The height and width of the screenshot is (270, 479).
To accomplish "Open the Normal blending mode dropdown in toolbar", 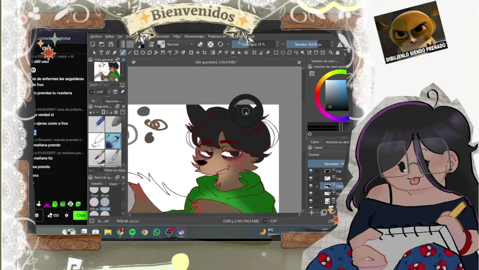I will [x=180, y=44].
